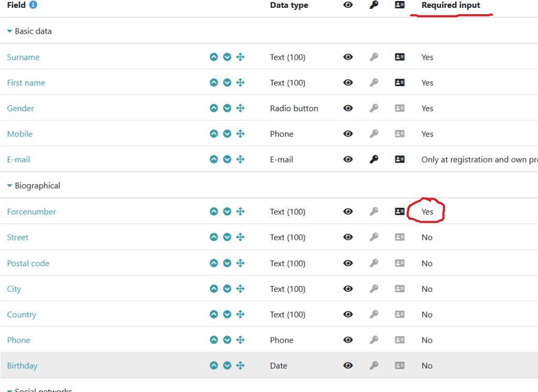538x392 pixels.
Task: Move Street field up with arrow icon
Action: (214, 237)
